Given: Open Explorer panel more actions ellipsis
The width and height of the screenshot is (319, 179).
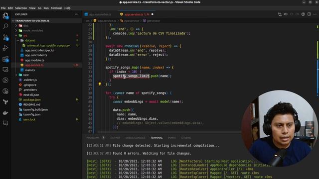Looking at the screenshot, I should (77, 14).
